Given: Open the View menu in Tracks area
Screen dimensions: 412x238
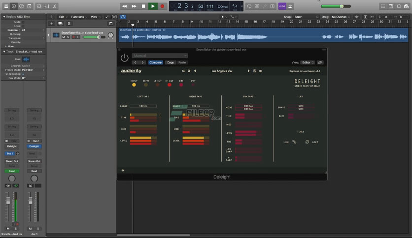Looking at the screenshot, I should (96, 17).
